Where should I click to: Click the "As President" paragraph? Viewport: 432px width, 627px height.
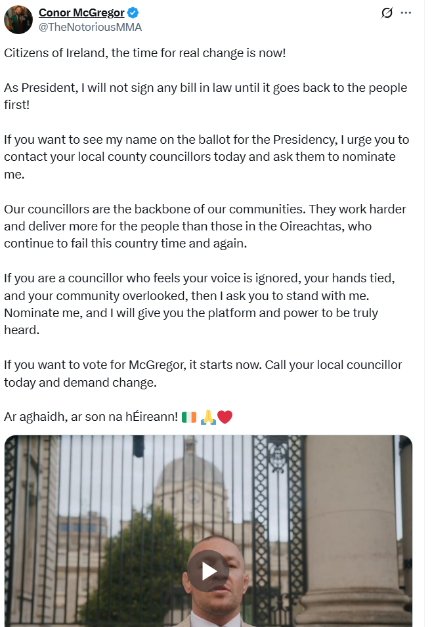tap(205, 97)
